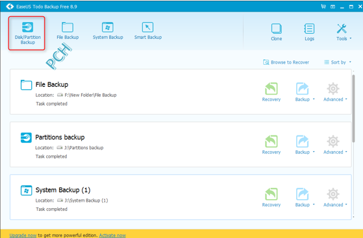View the Logs

coord(309,32)
